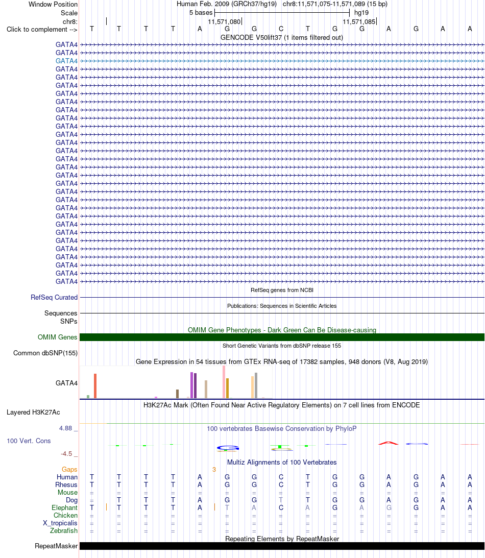Click the Dog alignment row label

point(71,500)
